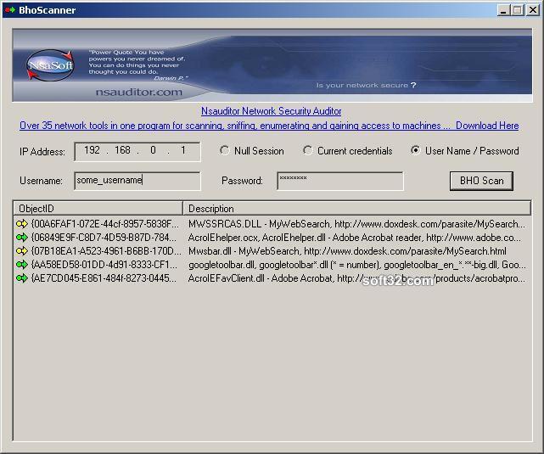Sort list by Description column header

[356, 208]
